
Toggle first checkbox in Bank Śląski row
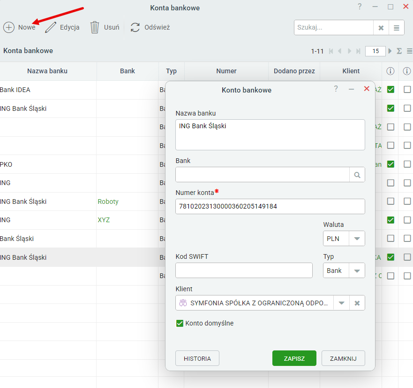390,238
